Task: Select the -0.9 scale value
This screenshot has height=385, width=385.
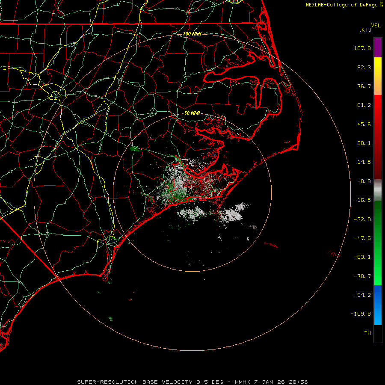Action: (x=364, y=181)
